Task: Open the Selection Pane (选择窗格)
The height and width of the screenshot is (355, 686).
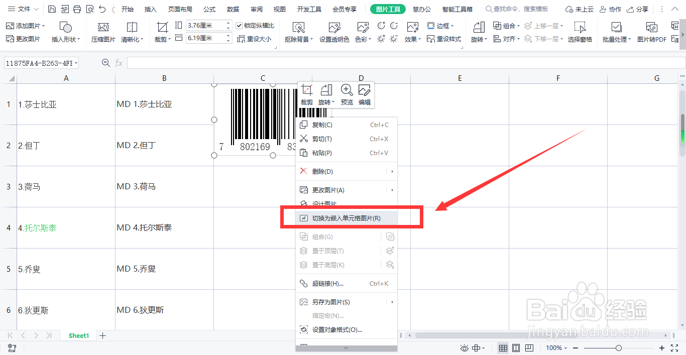Action: (580, 32)
